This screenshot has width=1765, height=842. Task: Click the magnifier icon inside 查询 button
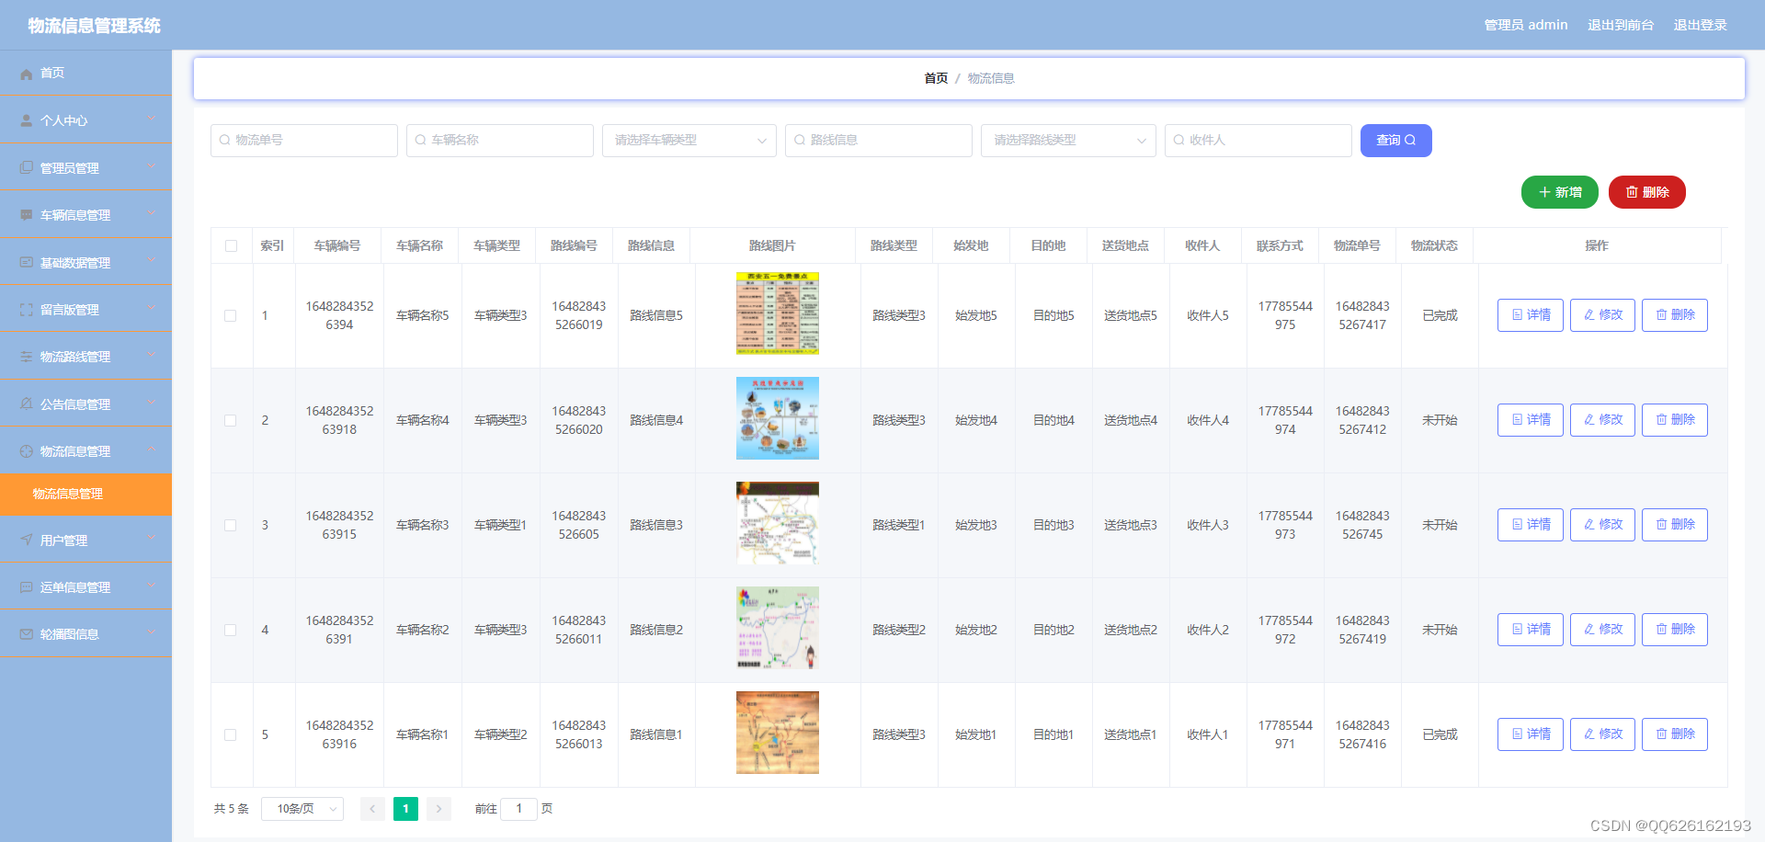point(1410,140)
